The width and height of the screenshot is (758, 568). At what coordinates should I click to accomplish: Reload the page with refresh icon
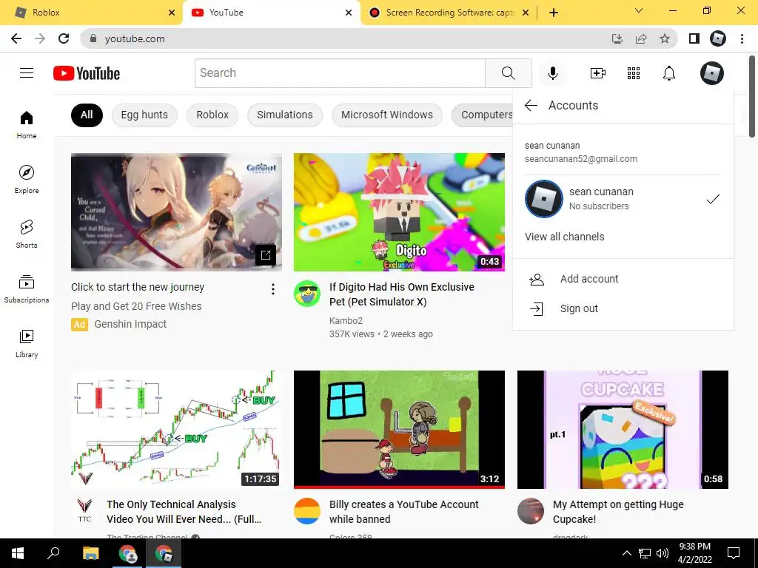pos(64,38)
